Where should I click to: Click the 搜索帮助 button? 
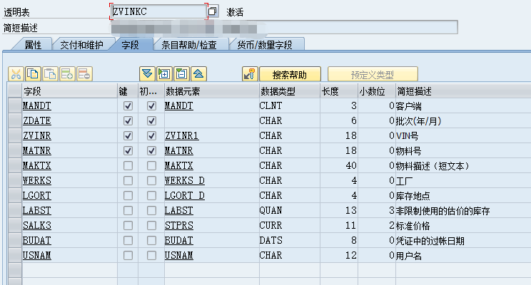coord(290,74)
